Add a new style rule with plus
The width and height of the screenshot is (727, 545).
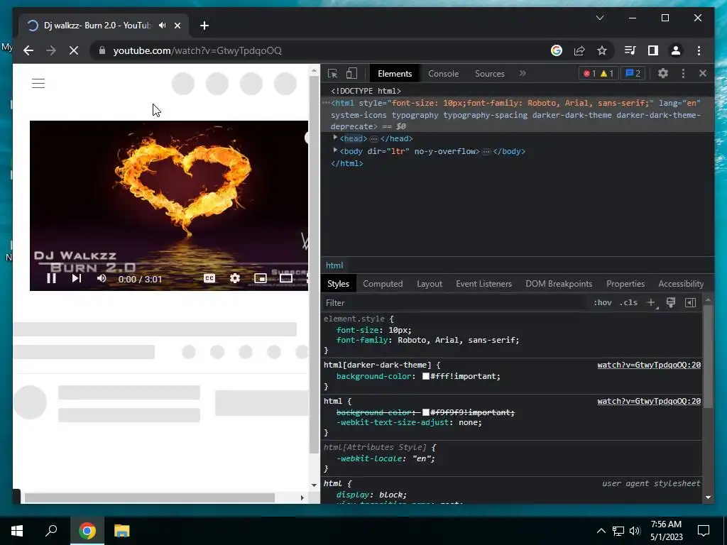[x=651, y=302]
